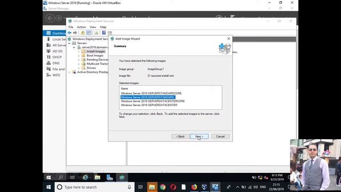341x192 pixels.
Task: Select Windows Server 2019 SERVERSTANDARDCORE row
Action: point(151,93)
